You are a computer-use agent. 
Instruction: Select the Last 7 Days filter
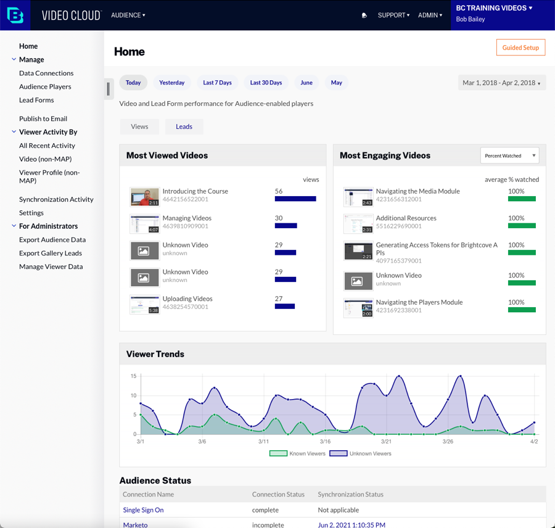(x=217, y=83)
